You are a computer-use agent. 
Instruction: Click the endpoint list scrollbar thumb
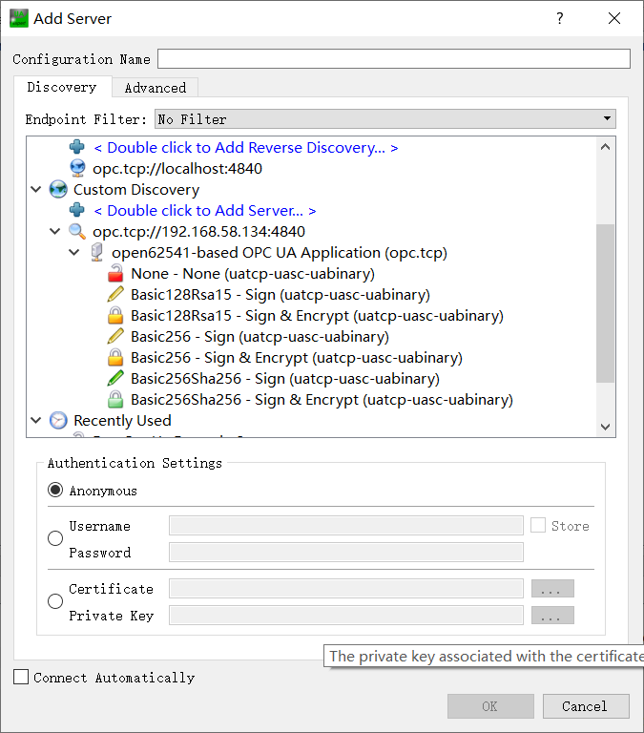point(605,304)
